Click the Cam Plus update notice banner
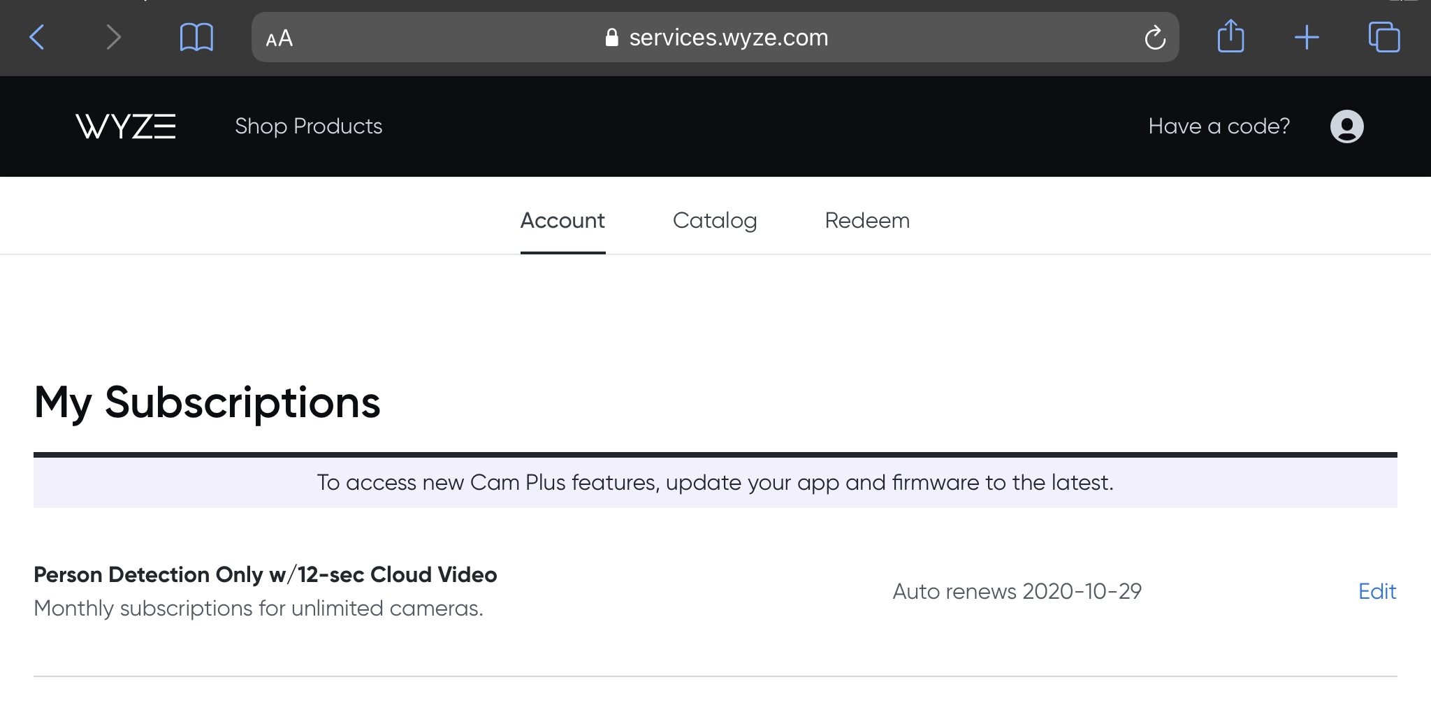The height and width of the screenshot is (705, 1431). (715, 482)
